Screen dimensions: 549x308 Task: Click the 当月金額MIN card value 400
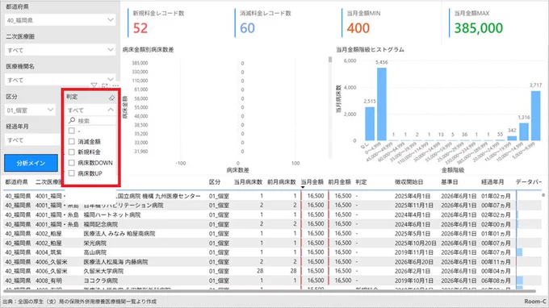pyautogui.click(x=358, y=28)
